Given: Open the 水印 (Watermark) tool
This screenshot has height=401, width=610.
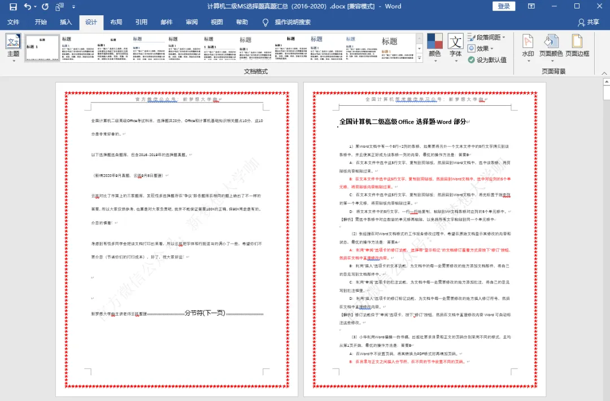Looking at the screenshot, I should (528, 44).
